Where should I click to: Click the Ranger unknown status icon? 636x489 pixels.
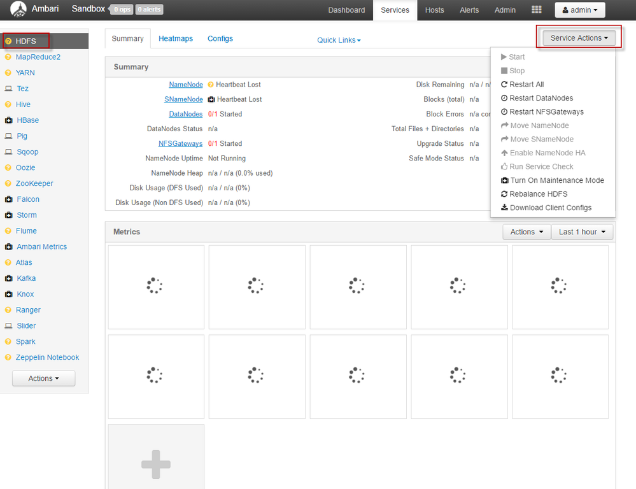click(8, 310)
